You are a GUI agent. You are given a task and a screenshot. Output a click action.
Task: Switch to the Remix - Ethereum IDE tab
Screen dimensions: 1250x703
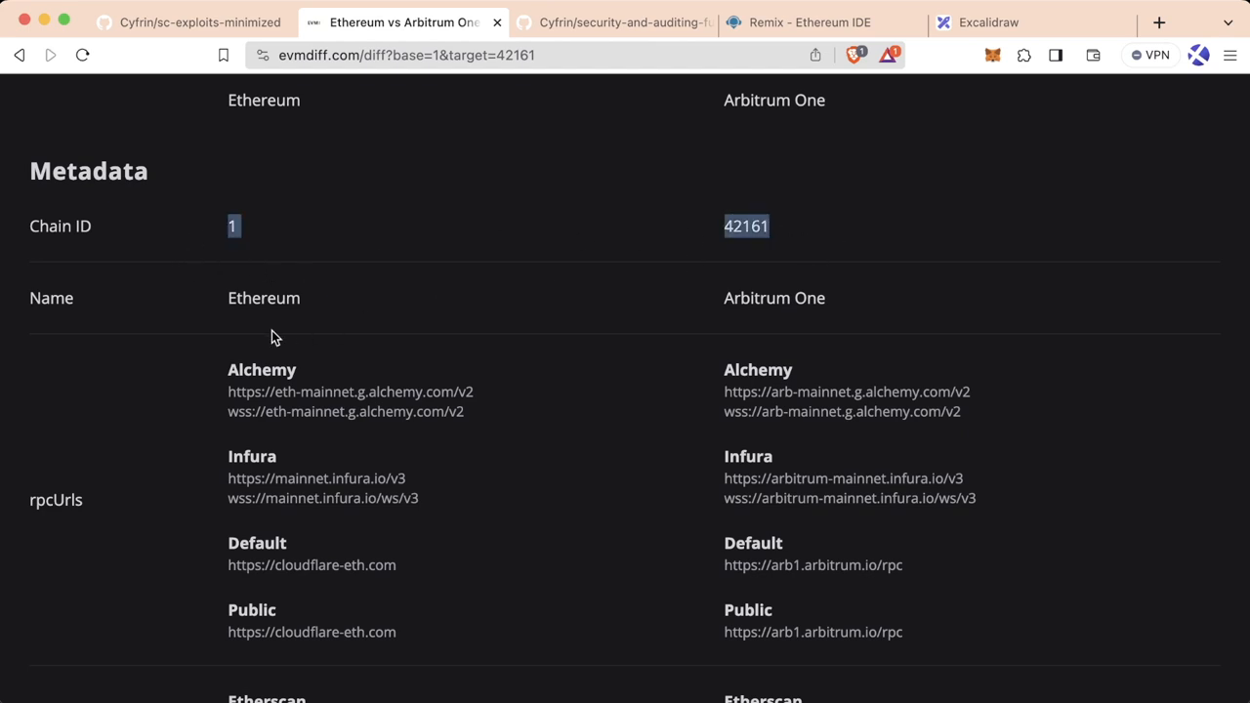(809, 22)
